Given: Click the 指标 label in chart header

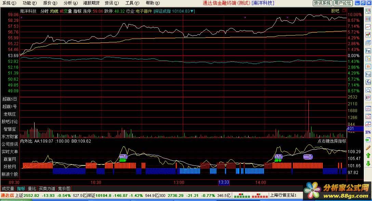Looking at the screenshot, I should coord(77,11).
